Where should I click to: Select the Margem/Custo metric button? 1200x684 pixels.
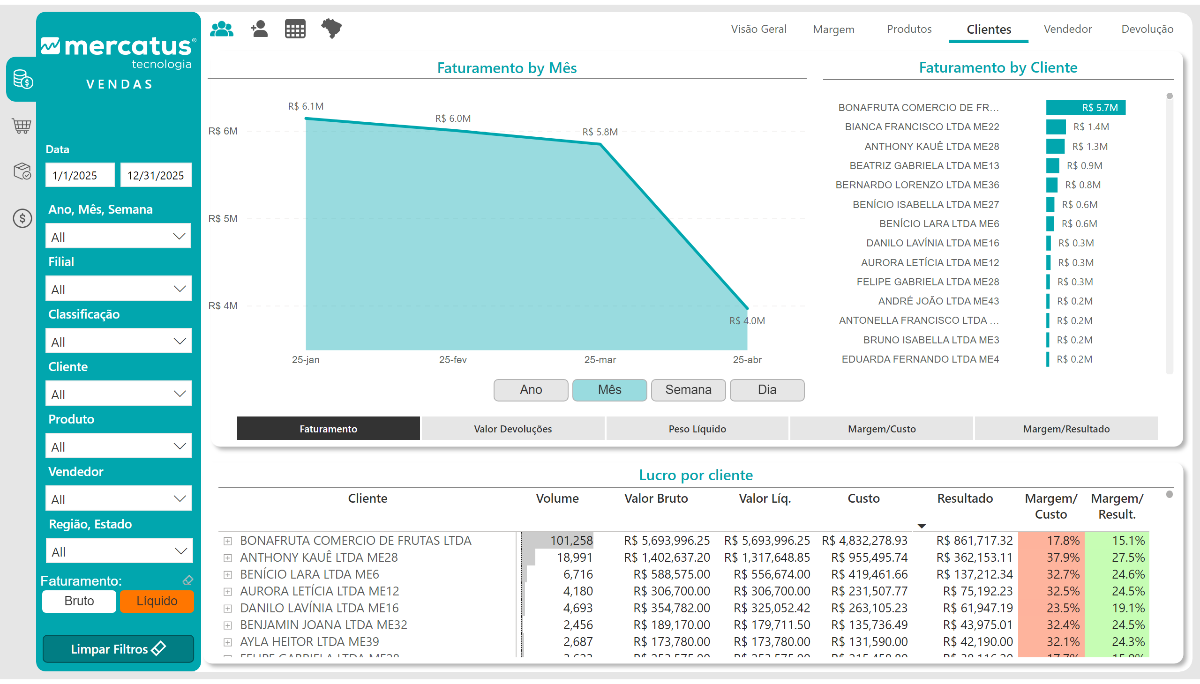pyautogui.click(x=881, y=429)
